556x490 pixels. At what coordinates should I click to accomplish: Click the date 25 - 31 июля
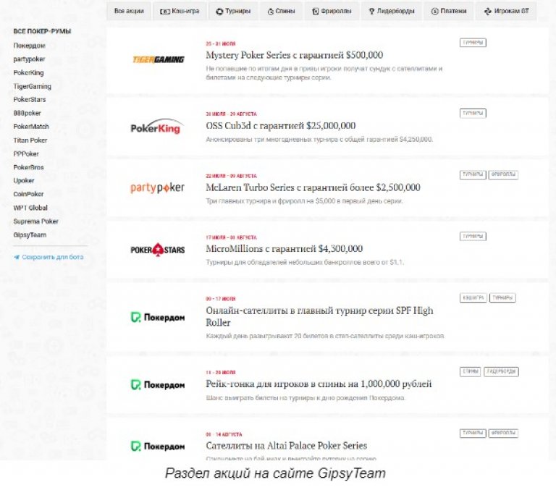coord(221,44)
